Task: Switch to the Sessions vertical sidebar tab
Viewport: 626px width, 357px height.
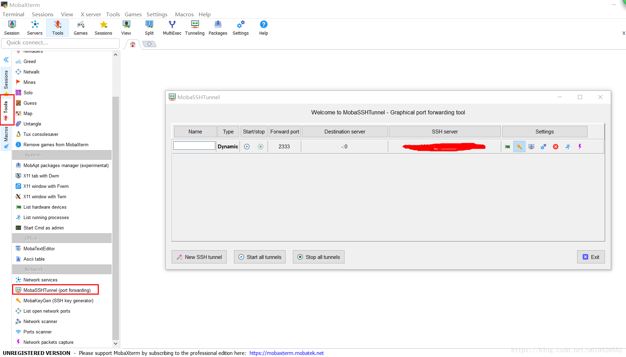Action: point(6,81)
